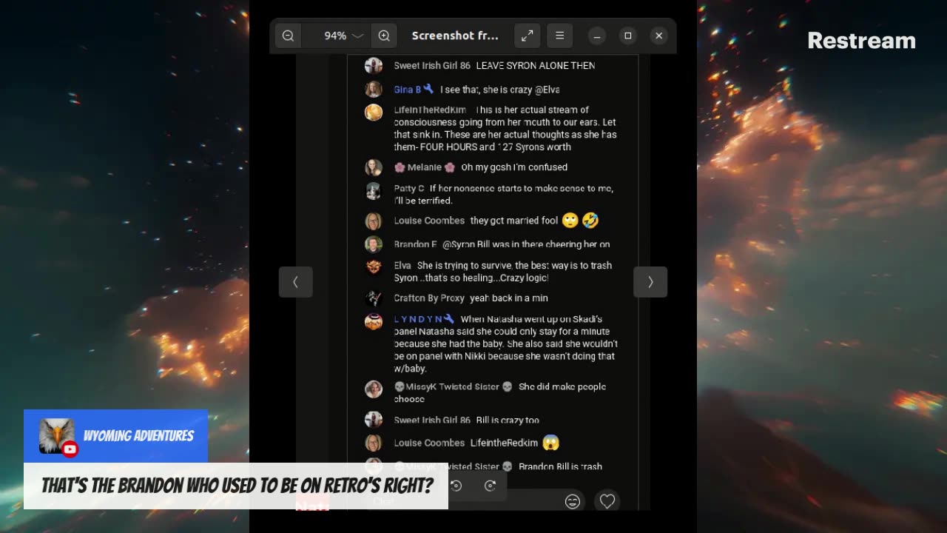Screen dimensions: 947x533
Task: Maximize the image viewer window
Action: 627,36
